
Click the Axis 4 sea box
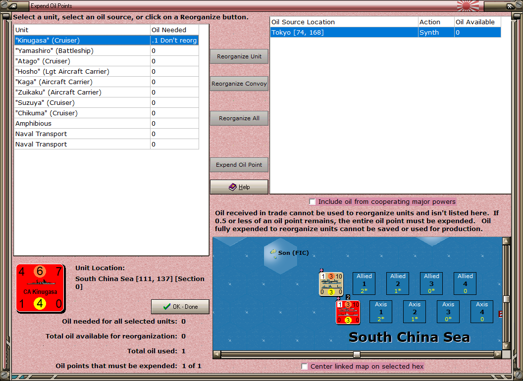pos(481,312)
